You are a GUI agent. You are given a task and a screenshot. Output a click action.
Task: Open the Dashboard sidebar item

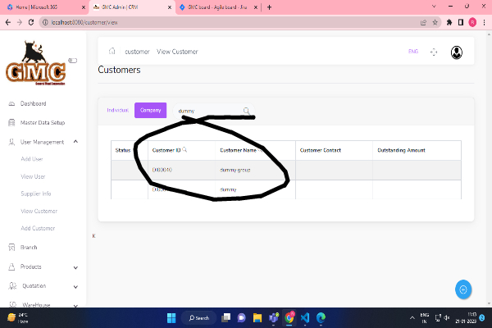click(33, 104)
